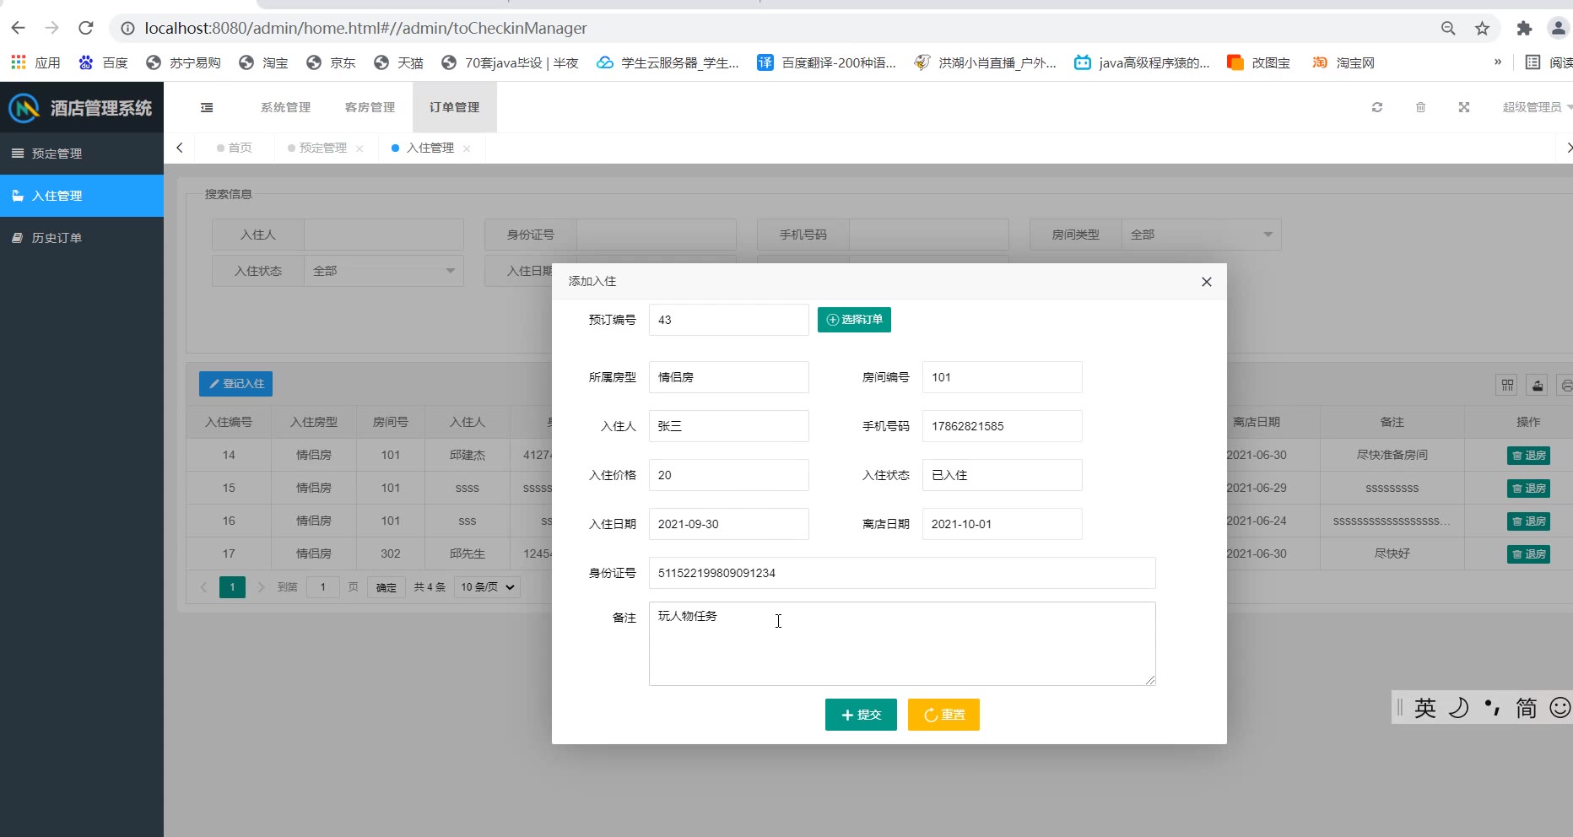Viewport: 1573px width, 837px height.
Task: Click the refresh icon in top header
Action: [1377, 107]
